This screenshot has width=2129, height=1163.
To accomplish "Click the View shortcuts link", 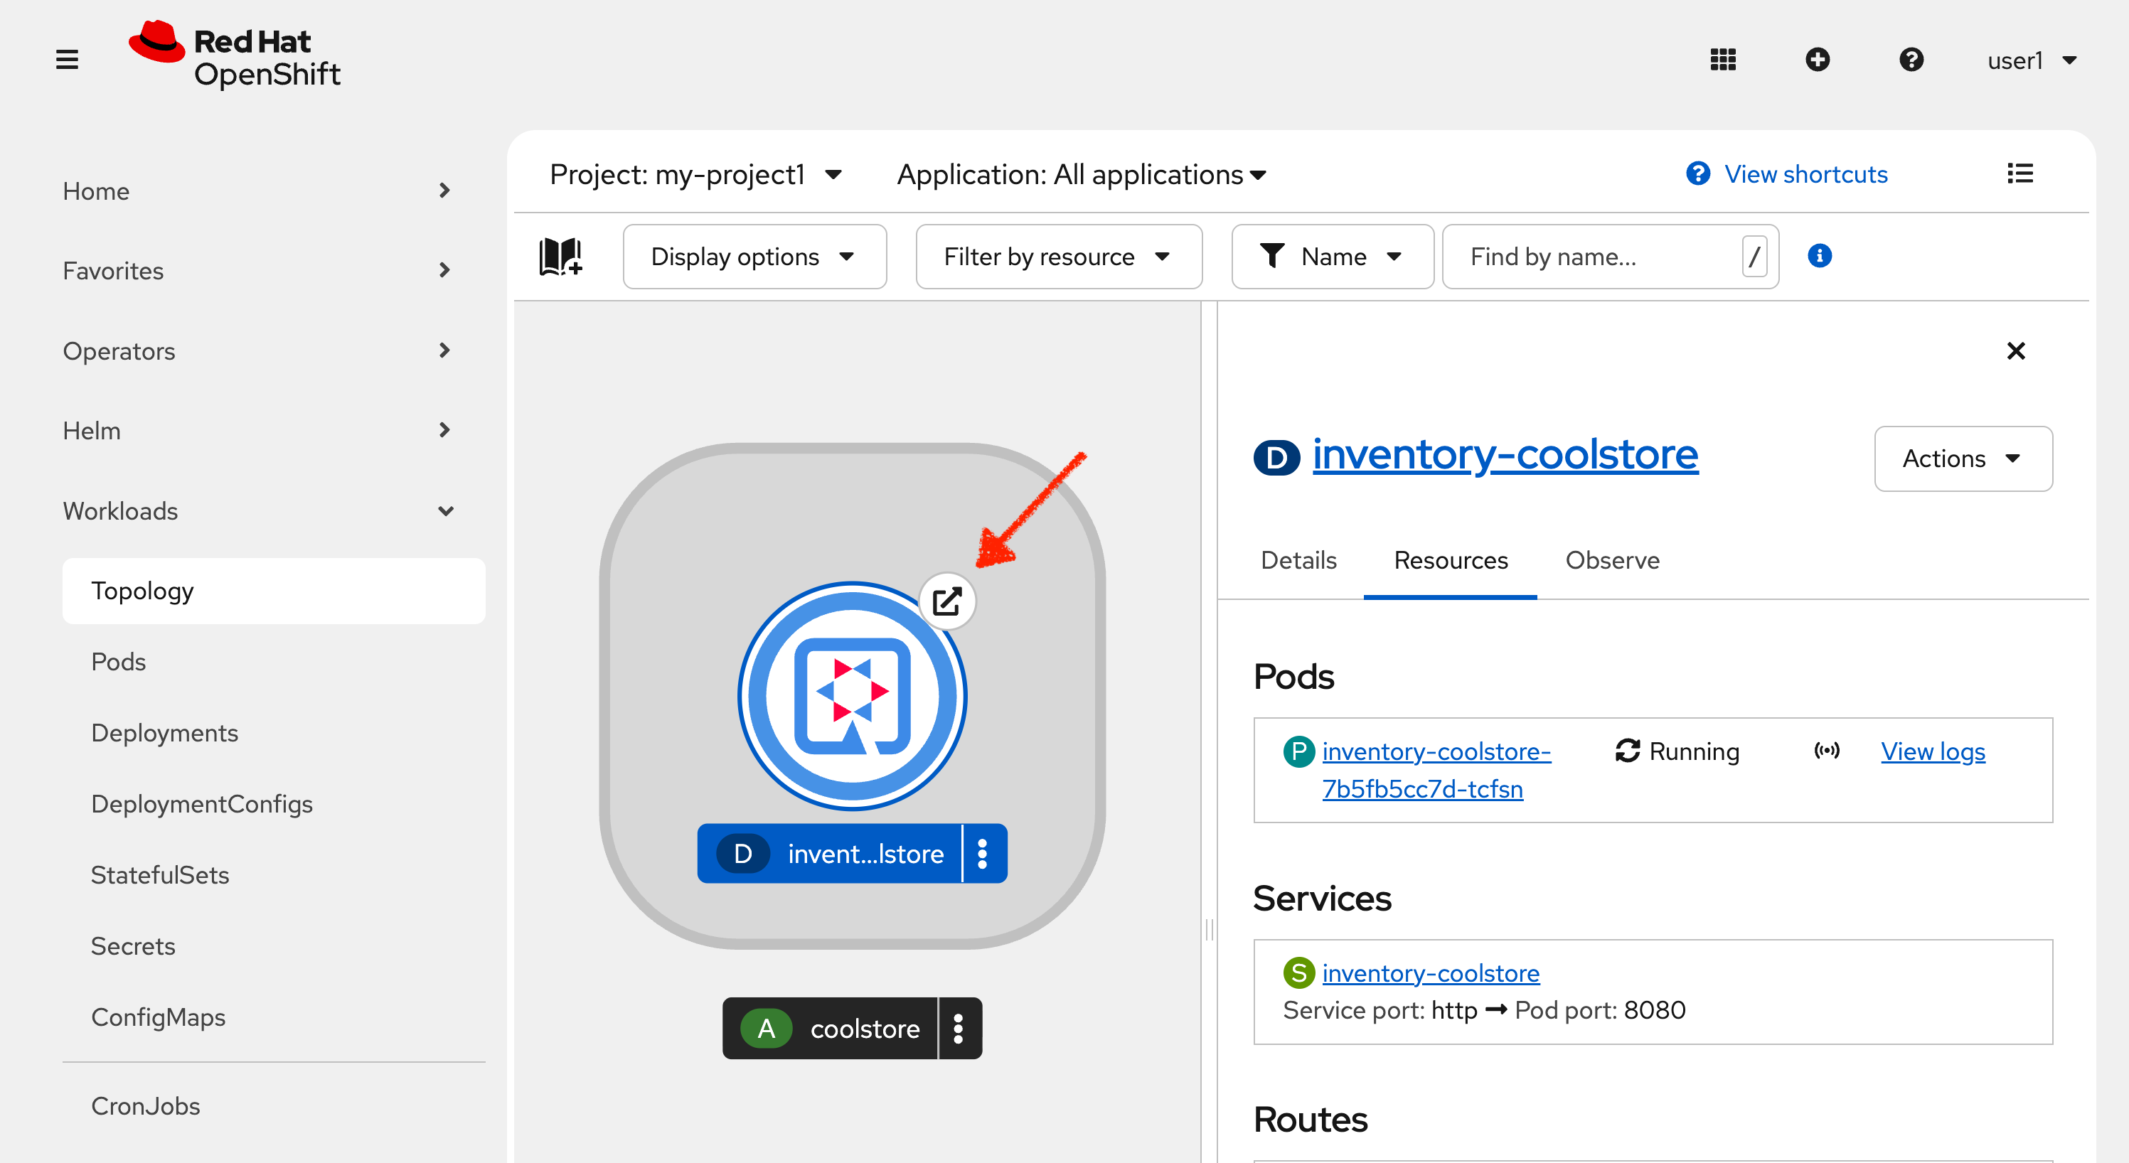I will (x=1805, y=173).
